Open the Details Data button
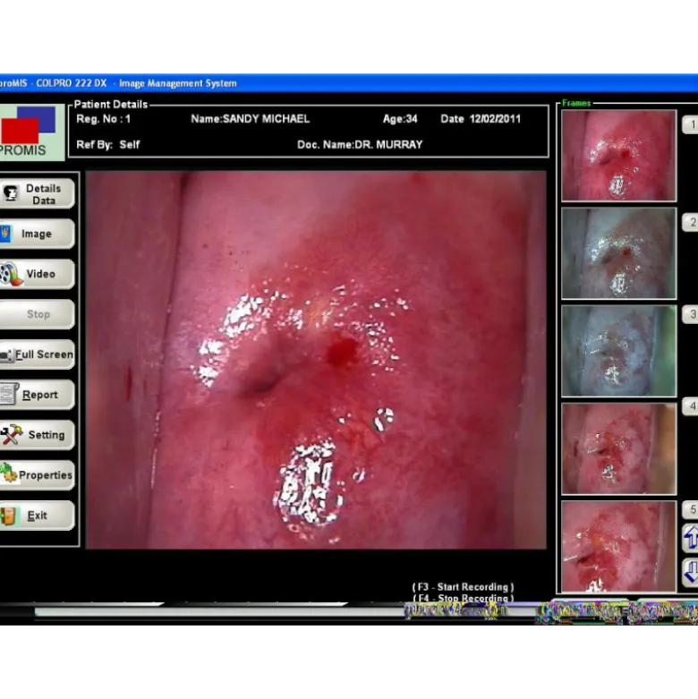This screenshot has height=699, width=698. [x=37, y=194]
